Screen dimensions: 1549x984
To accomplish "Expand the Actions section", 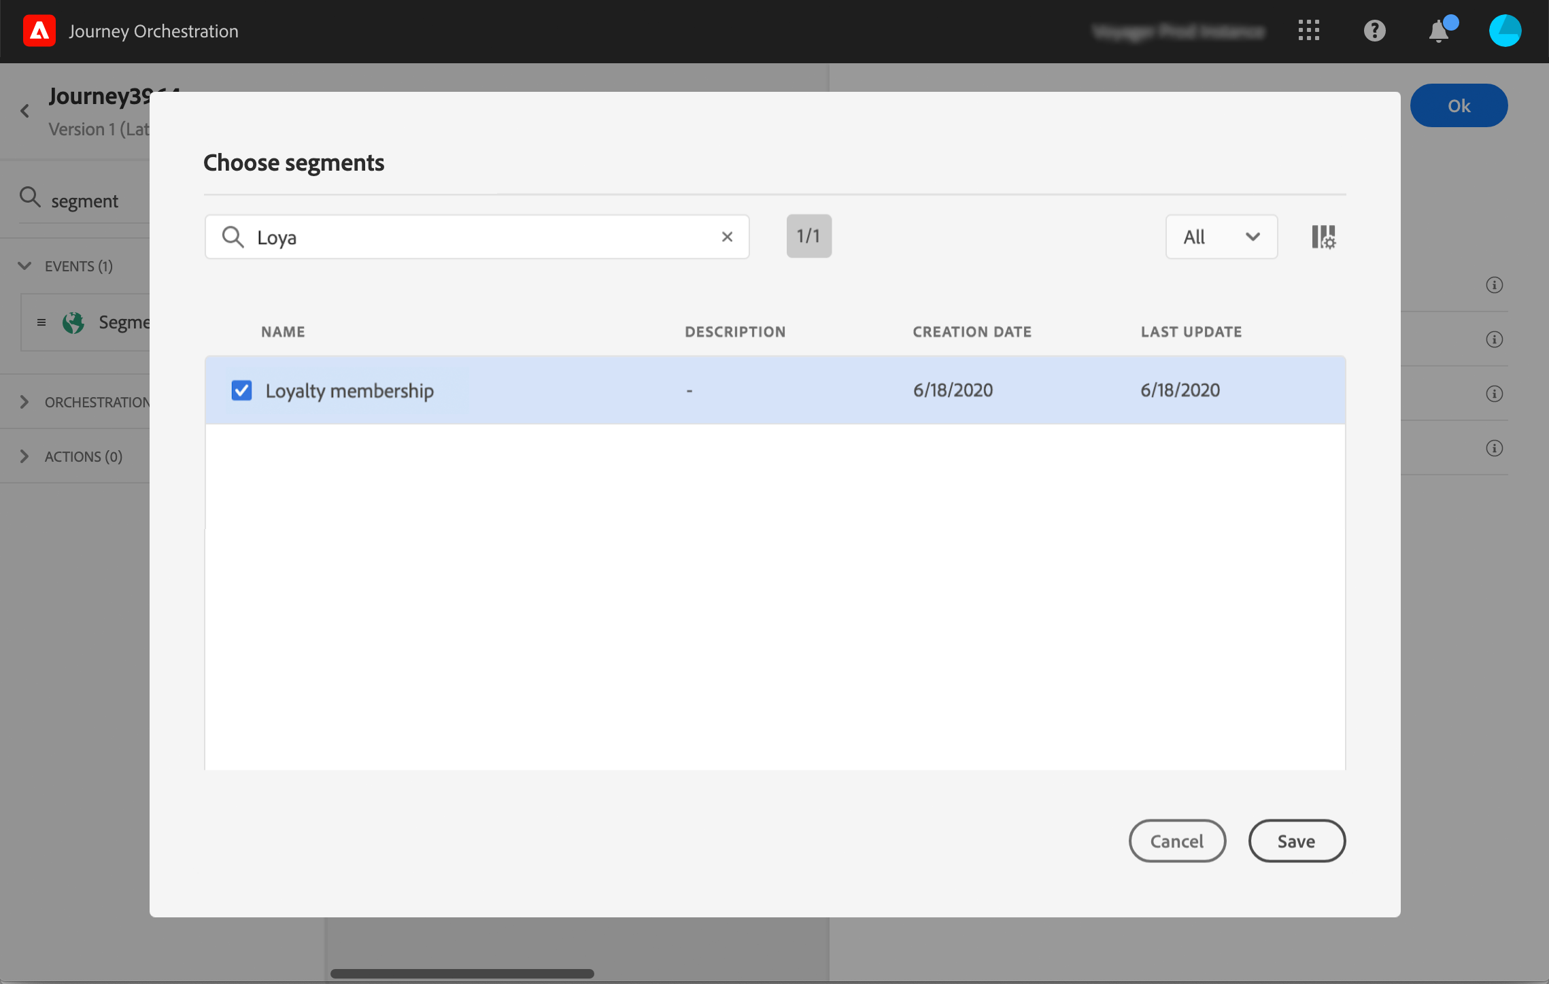I will tap(24, 456).
